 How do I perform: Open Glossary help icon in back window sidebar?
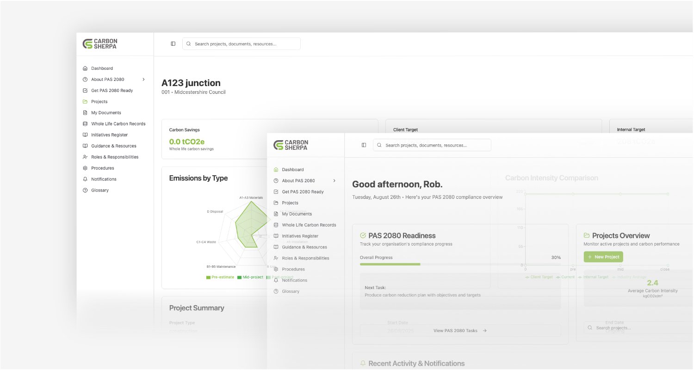click(85, 191)
